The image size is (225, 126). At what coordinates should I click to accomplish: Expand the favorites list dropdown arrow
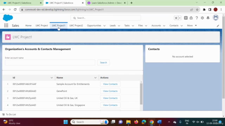pyautogui.click(x=180, y=18)
